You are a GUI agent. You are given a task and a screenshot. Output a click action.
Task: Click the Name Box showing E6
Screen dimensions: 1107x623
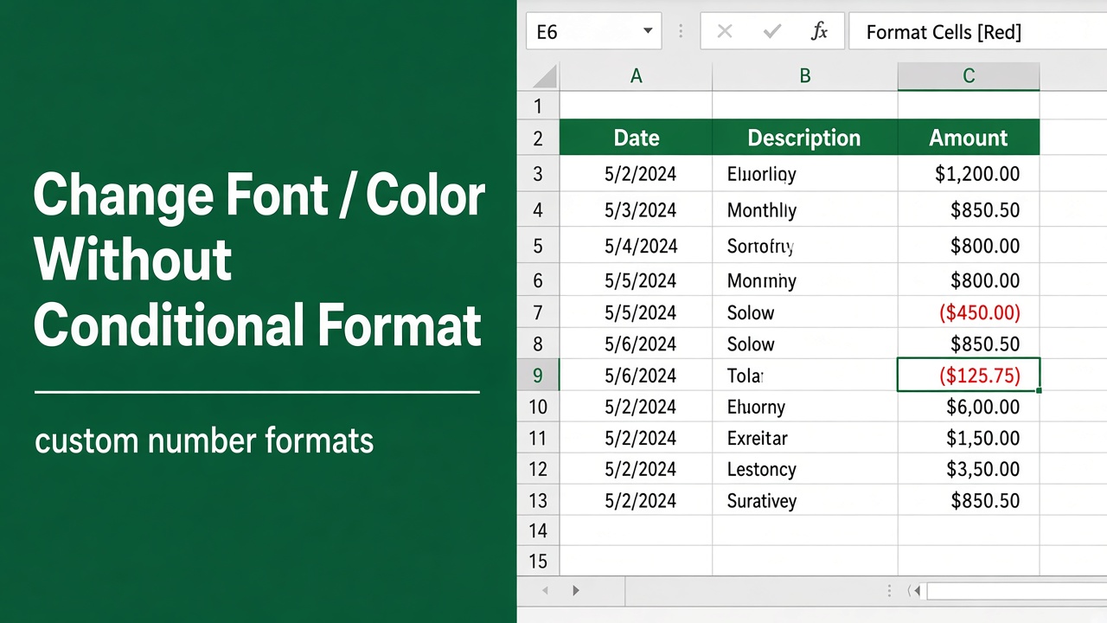point(593,32)
